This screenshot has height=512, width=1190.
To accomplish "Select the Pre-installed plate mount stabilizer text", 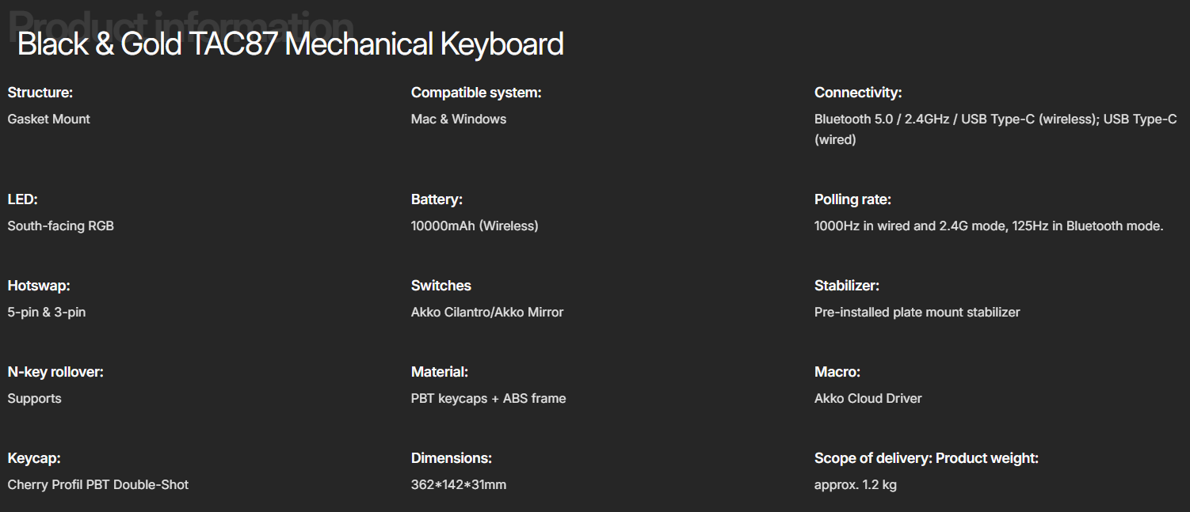I will (x=917, y=312).
